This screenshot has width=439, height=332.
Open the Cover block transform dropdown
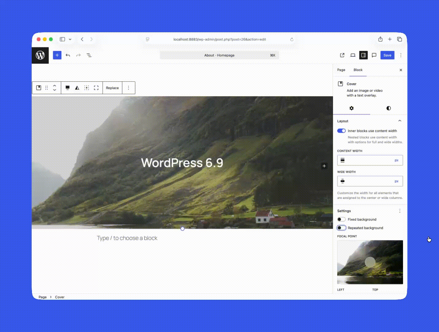[x=38, y=88]
